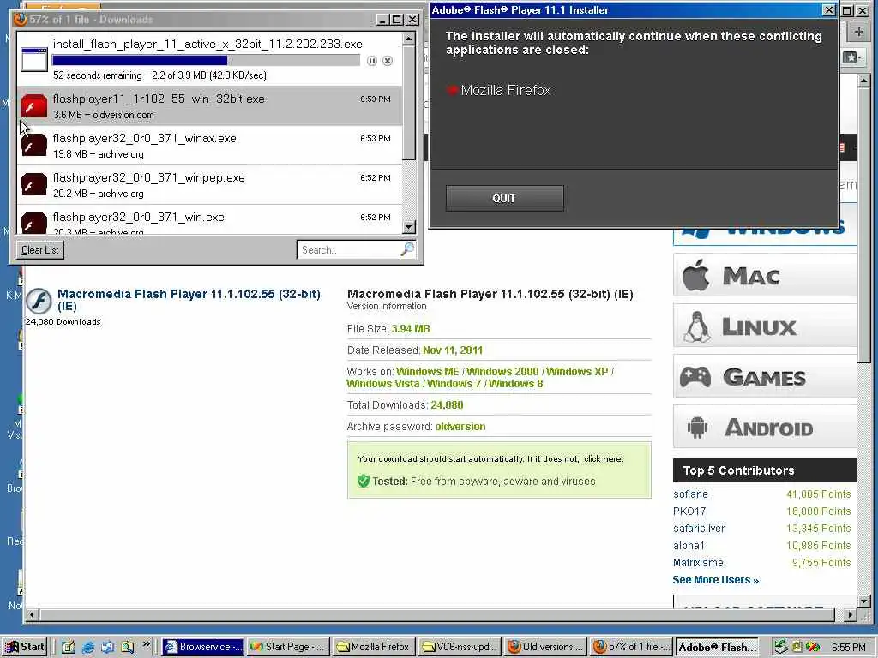Click the 'oldversion' archive password value
Viewport: 878px width, 658px height.
(460, 427)
